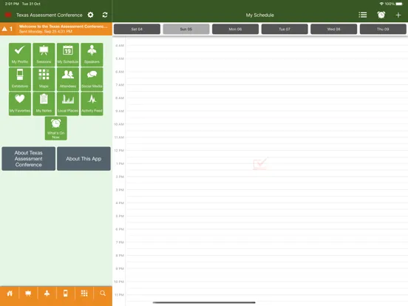Tap the grid maps icon in bottom bar
Image resolution: width=408 pixels, height=306 pixels.
(x=84, y=293)
